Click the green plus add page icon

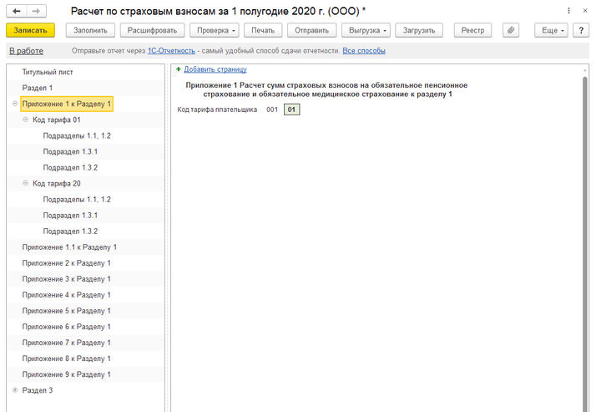click(x=178, y=69)
